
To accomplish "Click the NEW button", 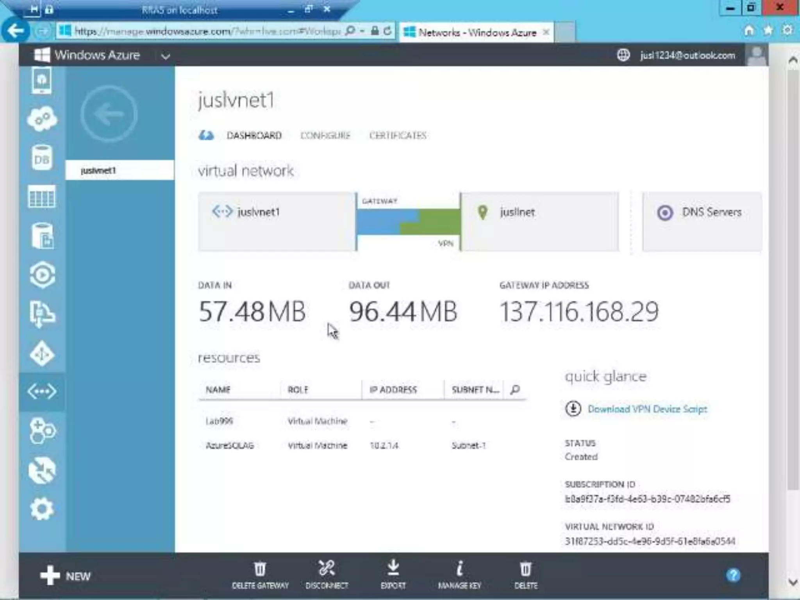I will coord(65,576).
